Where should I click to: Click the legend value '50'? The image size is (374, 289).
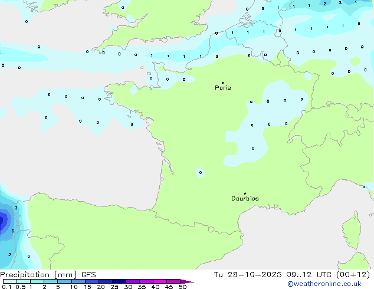[182, 287]
